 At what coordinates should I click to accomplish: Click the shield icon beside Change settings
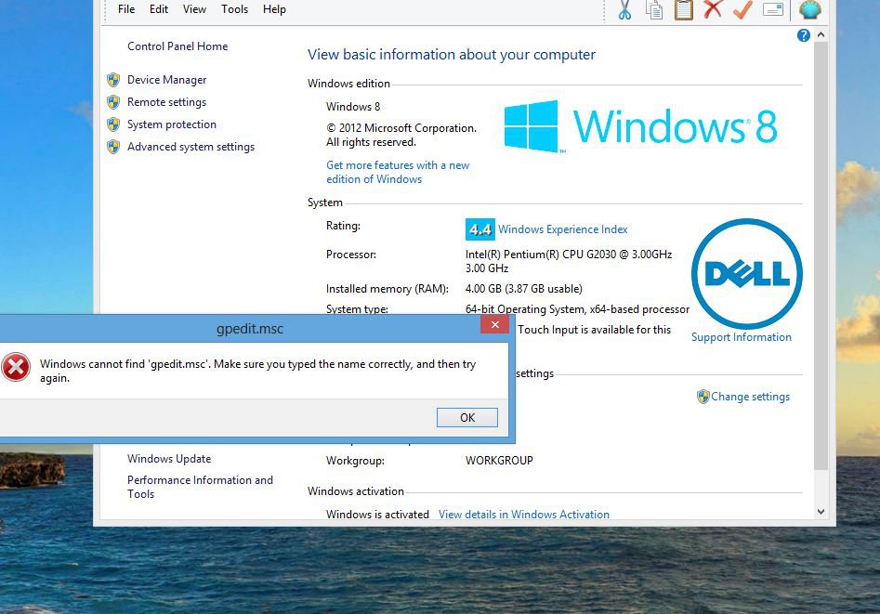(703, 397)
